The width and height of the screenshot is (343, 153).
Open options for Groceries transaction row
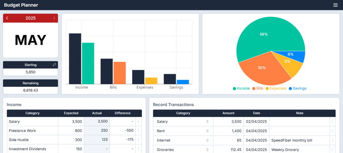coord(332,150)
